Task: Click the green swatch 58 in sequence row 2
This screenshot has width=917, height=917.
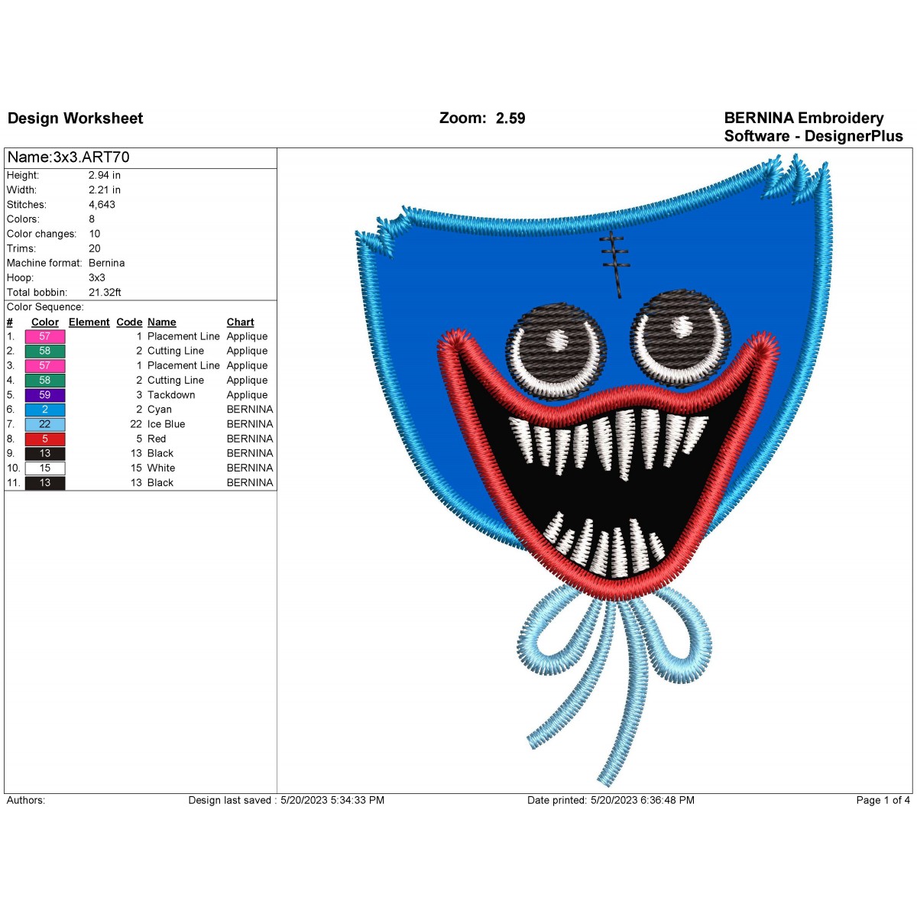Action: tap(45, 351)
